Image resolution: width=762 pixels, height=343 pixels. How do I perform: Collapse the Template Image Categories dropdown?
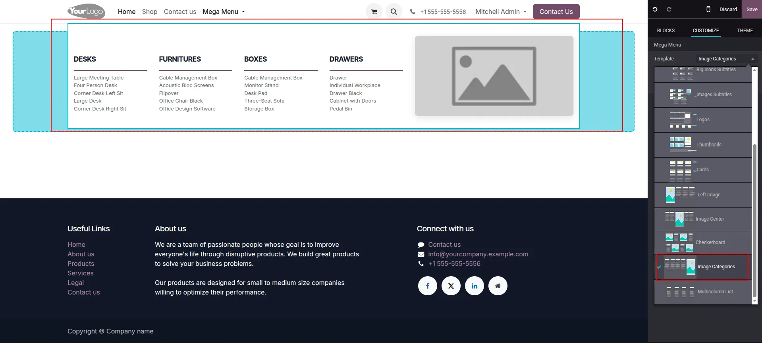pyautogui.click(x=725, y=59)
